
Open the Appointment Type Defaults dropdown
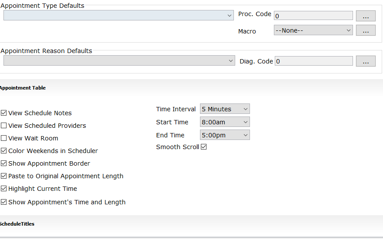point(119,15)
